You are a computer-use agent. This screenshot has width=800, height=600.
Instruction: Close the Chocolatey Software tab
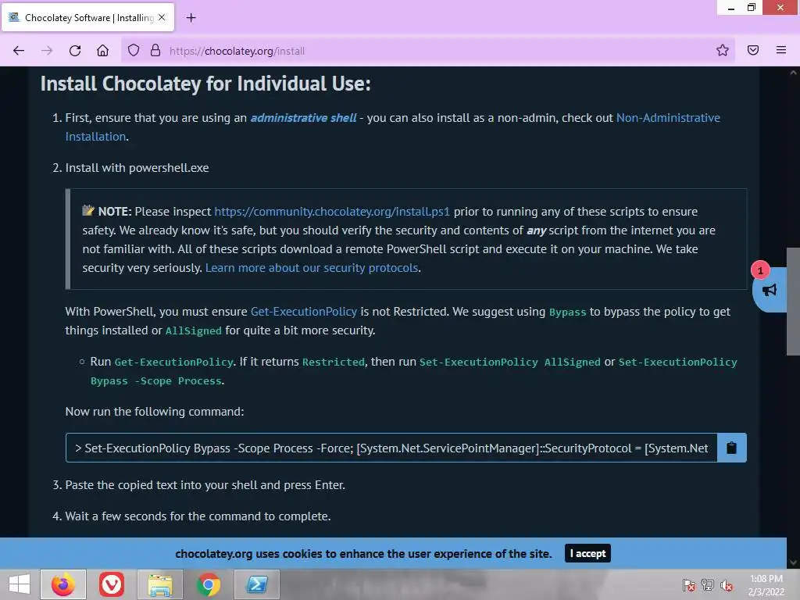pos(162,17)
